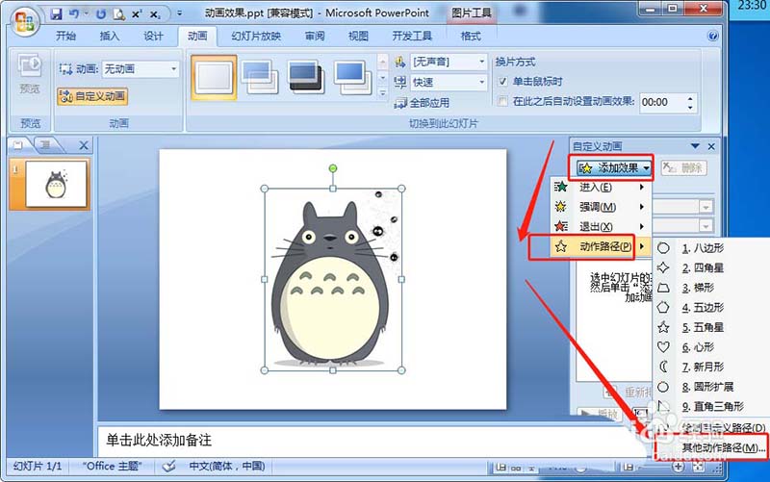
Task: Click the Totoro picture on slide
Action: [x=332, y=279]
